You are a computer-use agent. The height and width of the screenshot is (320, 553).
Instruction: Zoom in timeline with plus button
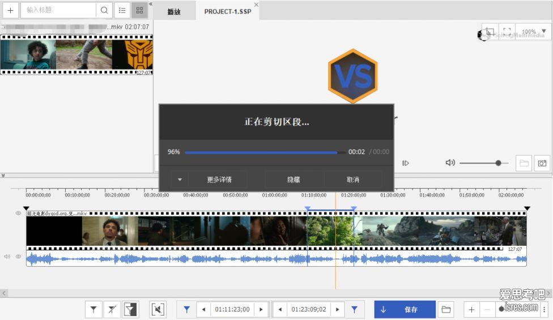coord(471,310)
